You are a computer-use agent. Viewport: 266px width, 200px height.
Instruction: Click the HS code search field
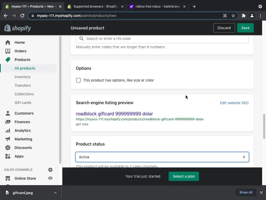point(166,39)
